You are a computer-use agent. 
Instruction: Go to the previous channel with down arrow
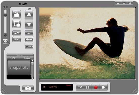pos(29,24)
